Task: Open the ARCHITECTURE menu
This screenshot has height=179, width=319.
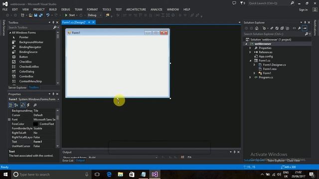Action: tap(136, 9)
